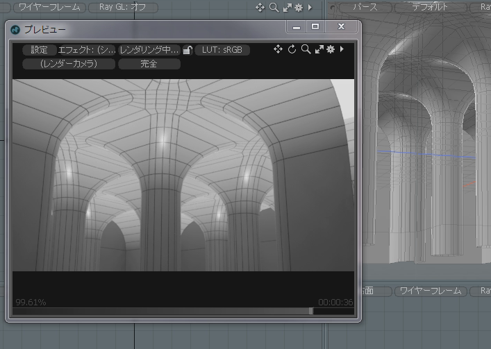
Task: Click the 設定 settings button
Action: [x=40, y=50]
